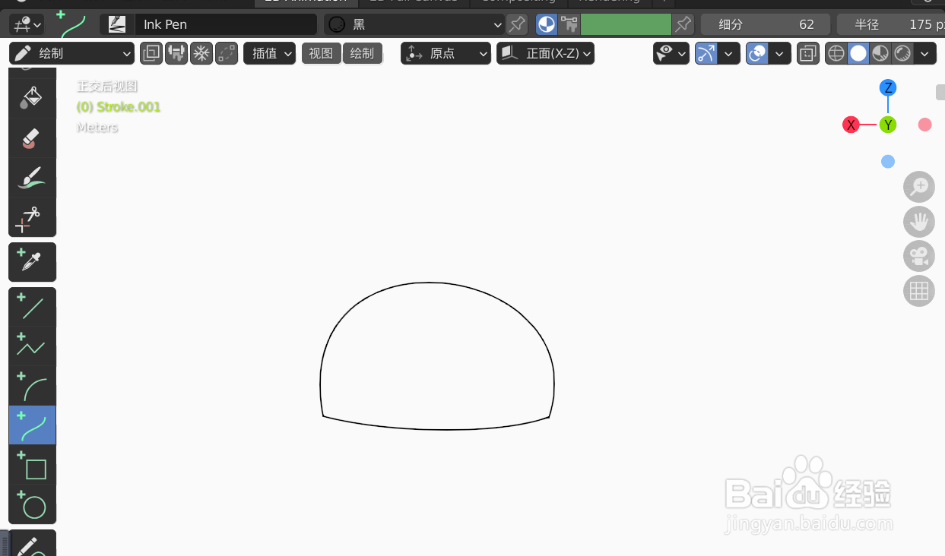Toggle Add Weight Data option

pyautogui.click(x=176, y=53)
